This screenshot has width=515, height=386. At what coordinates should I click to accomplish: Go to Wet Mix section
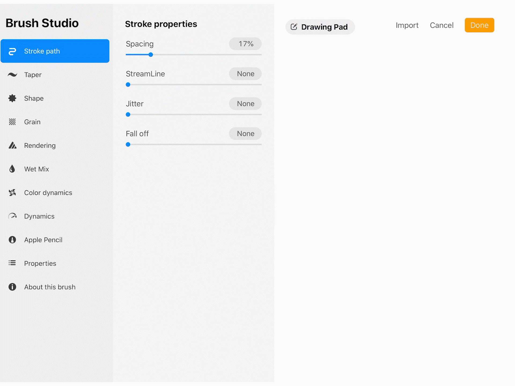click(x=55, y=169)
